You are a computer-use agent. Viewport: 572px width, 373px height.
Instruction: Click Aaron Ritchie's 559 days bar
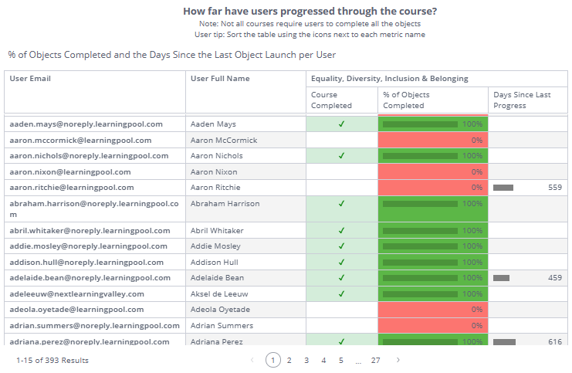(x=503, y=188)
